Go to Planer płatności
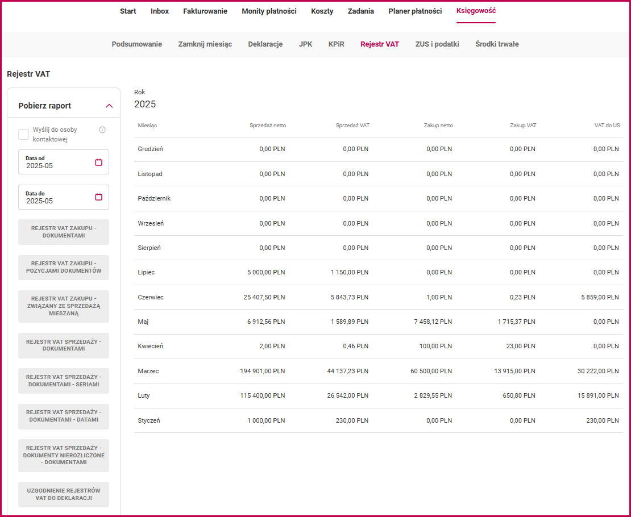Screen dimensions: 631x517 pyautogui.click(x=415, y=11)
